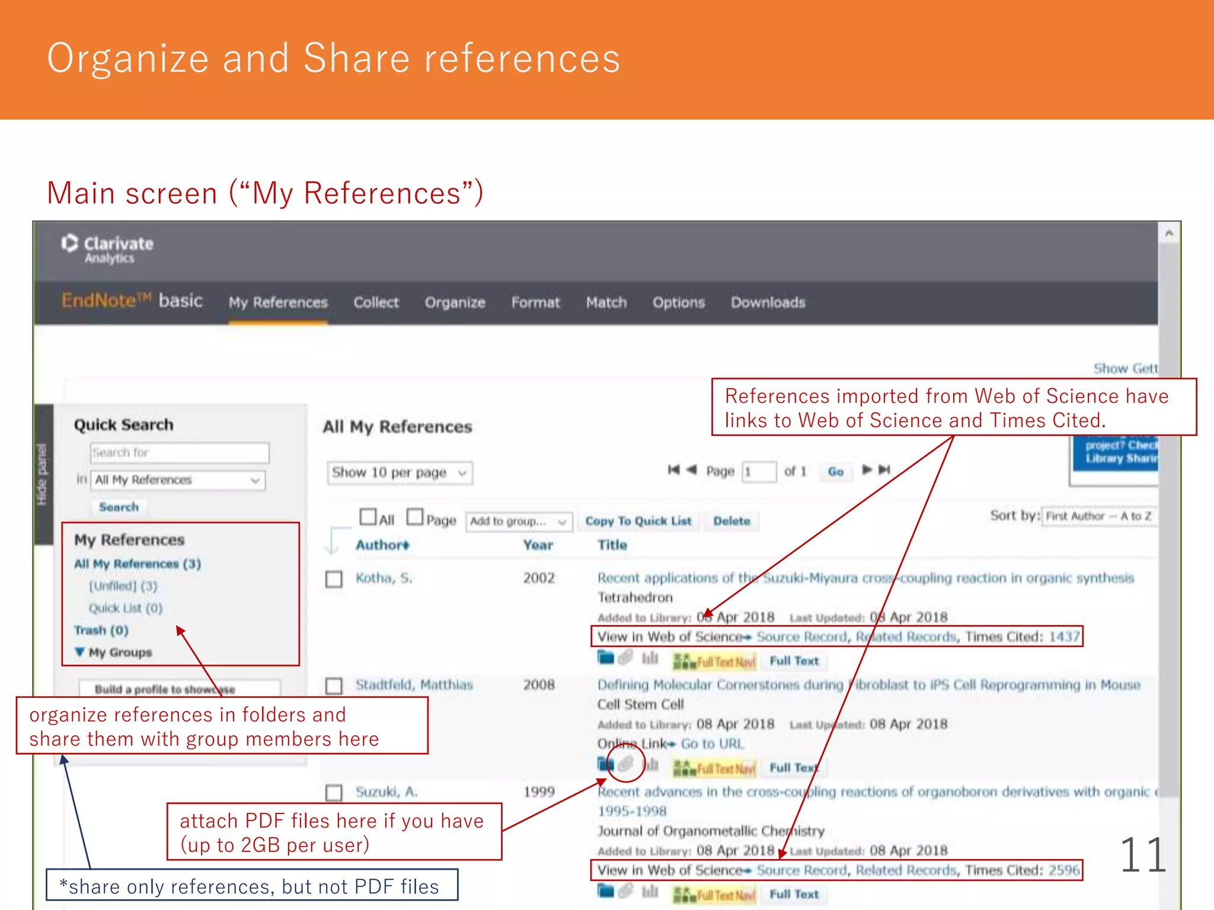The image size is (1214, 910).
Task: Click Full Text button for Suzuki reference
Action: pyautogui.click(x=794, y=895)
